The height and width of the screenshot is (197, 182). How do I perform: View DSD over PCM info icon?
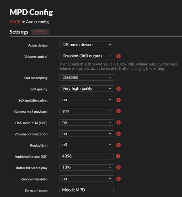[119, 122]
